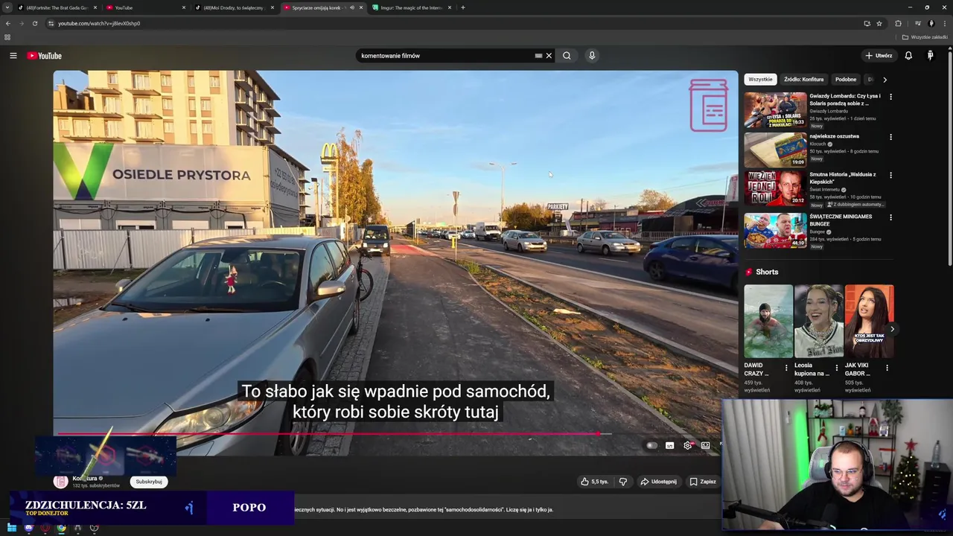
Task: Select the 'Źródło: Konfitura' chip
Action: pos(803,79)
